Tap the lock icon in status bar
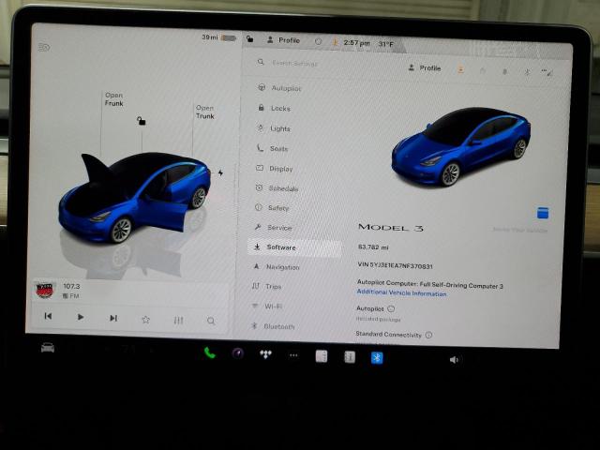This screenshot has width=600, height=450. pos(250,38)
